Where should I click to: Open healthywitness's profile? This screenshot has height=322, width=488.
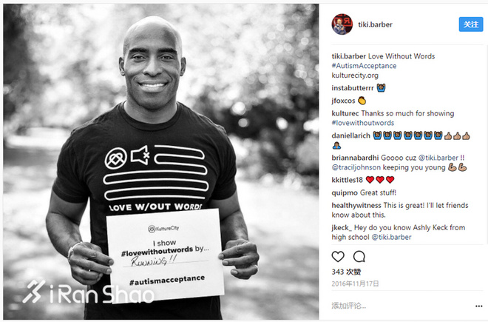(x=356, y=206)
